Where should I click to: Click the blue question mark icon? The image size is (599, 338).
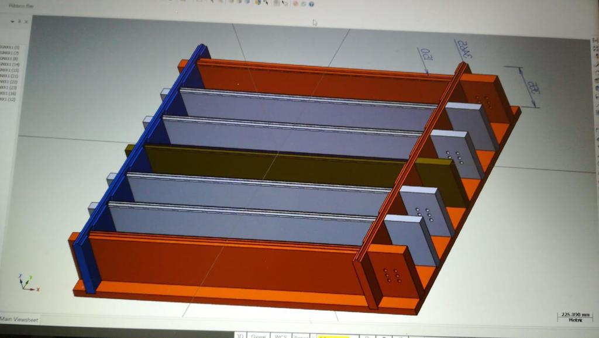coord(311,4)
